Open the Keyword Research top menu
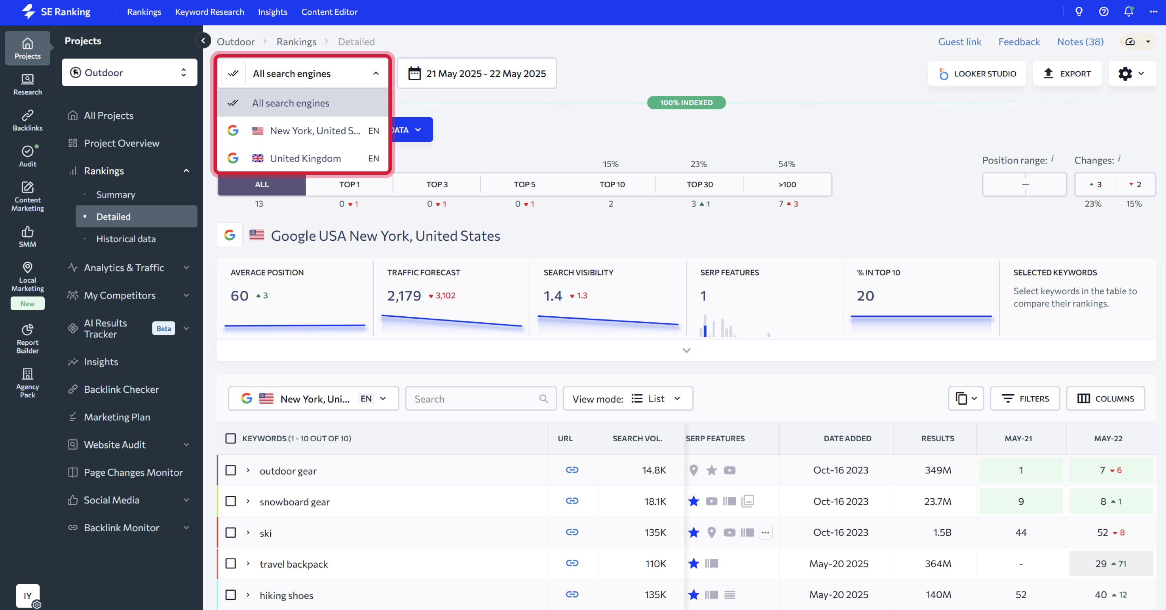The image size is (1166, 610). (210, 12)
